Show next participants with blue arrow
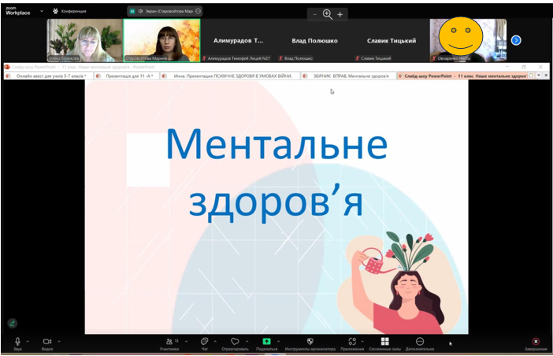 point(516,40)
